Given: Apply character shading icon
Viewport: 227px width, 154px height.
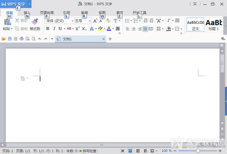Looking at the screenshot, I should [118, 29].
